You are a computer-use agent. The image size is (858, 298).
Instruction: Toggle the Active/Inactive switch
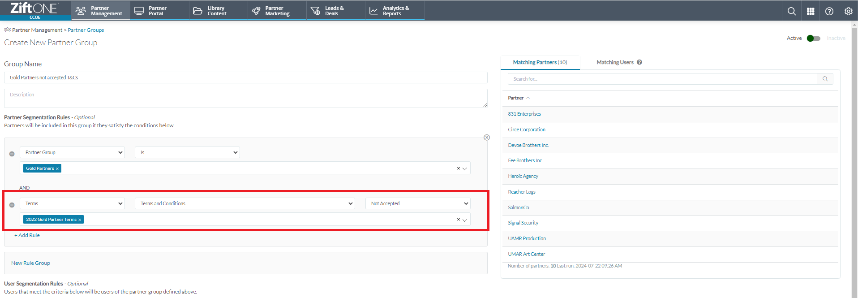click(814, 39)
